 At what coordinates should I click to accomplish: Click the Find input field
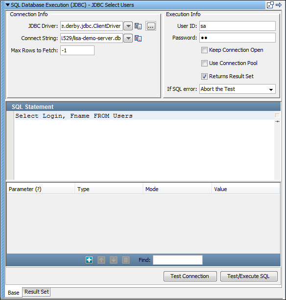pos(178,260)
